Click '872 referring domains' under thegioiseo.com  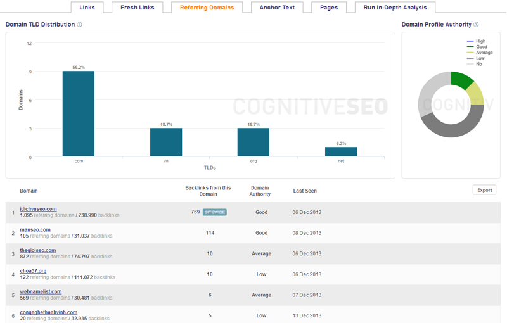tap(45, 256)
